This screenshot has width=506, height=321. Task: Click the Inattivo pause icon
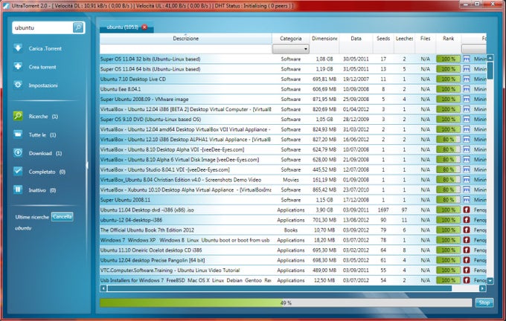(18, 189)
